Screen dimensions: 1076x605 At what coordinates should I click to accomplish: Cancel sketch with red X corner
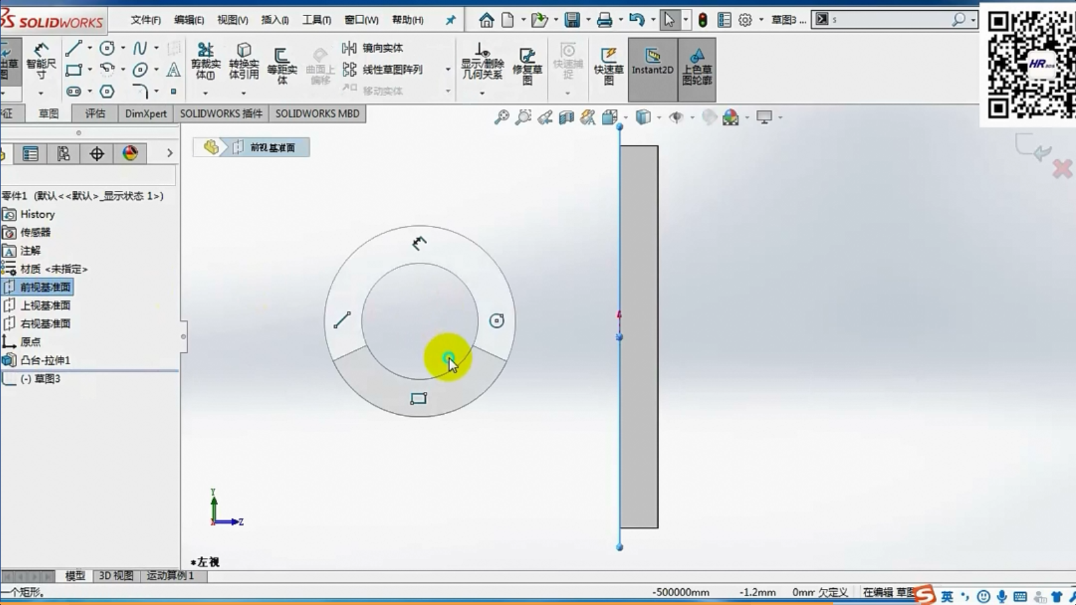pos(1062,169)
